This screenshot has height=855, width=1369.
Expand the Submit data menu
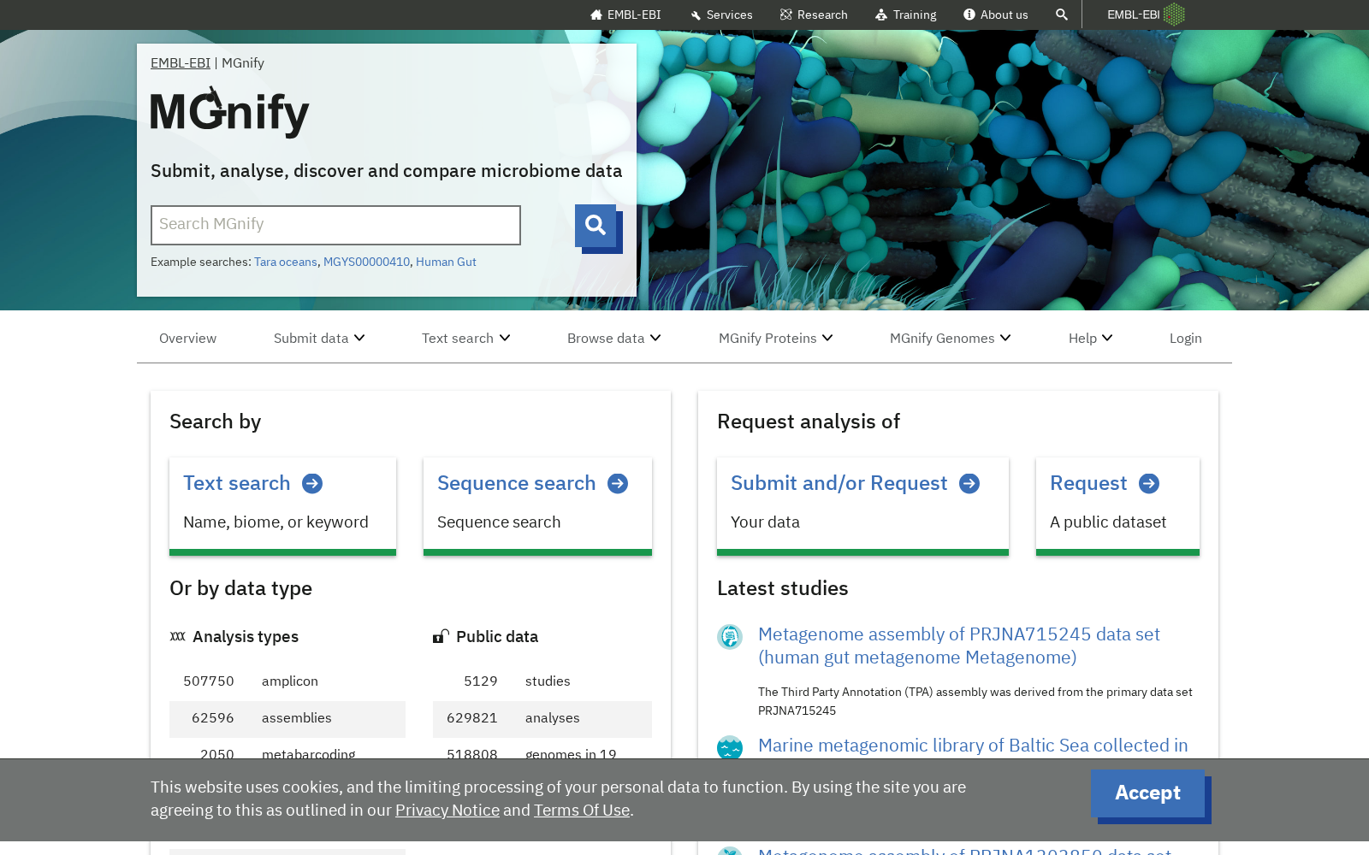[x=319, y=339]
